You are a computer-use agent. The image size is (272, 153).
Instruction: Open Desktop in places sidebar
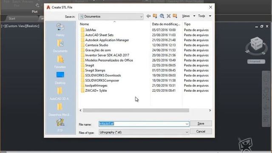[x=60, y=78]
